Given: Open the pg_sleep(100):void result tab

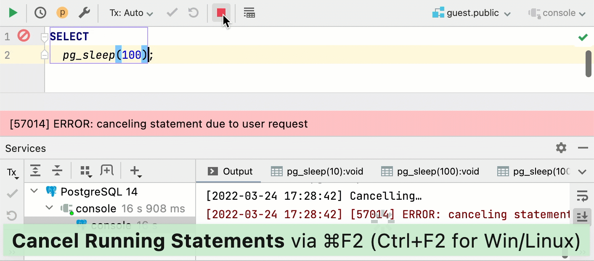Looking at the screenshot, I should (431, 171).
